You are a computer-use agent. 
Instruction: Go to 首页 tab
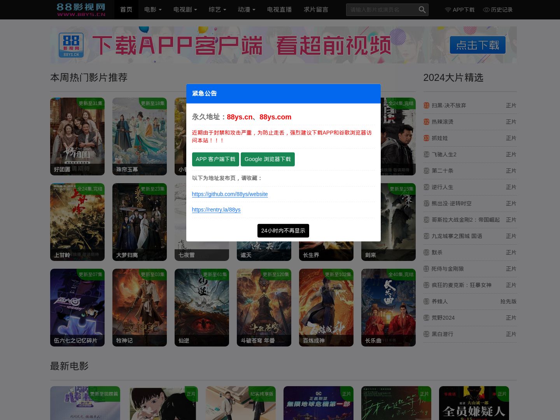(x=126, y=10)
